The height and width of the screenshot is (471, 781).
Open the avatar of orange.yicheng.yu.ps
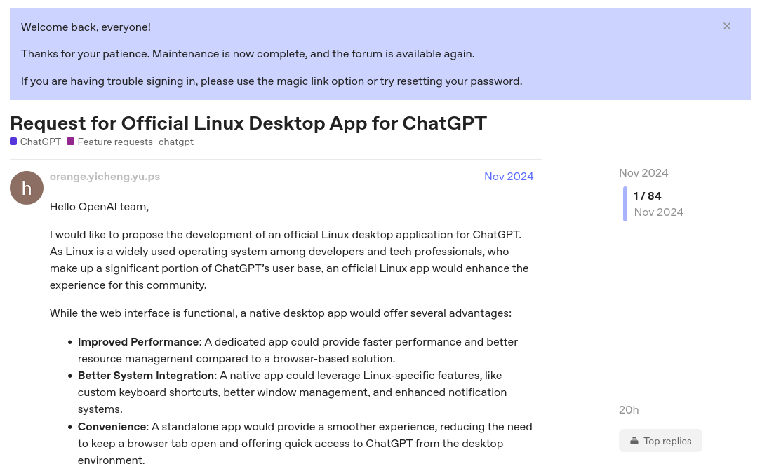click(27, 188)
